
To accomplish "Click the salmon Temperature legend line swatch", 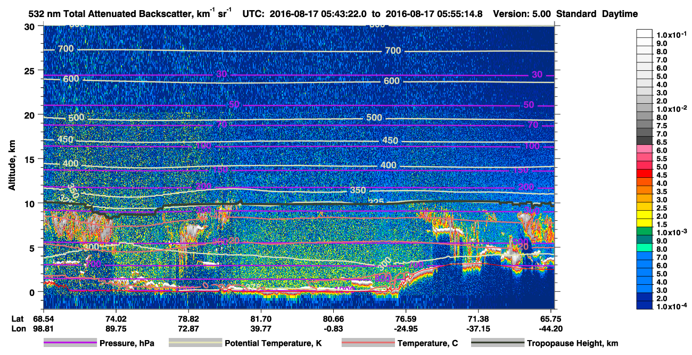I will (368, 344).
